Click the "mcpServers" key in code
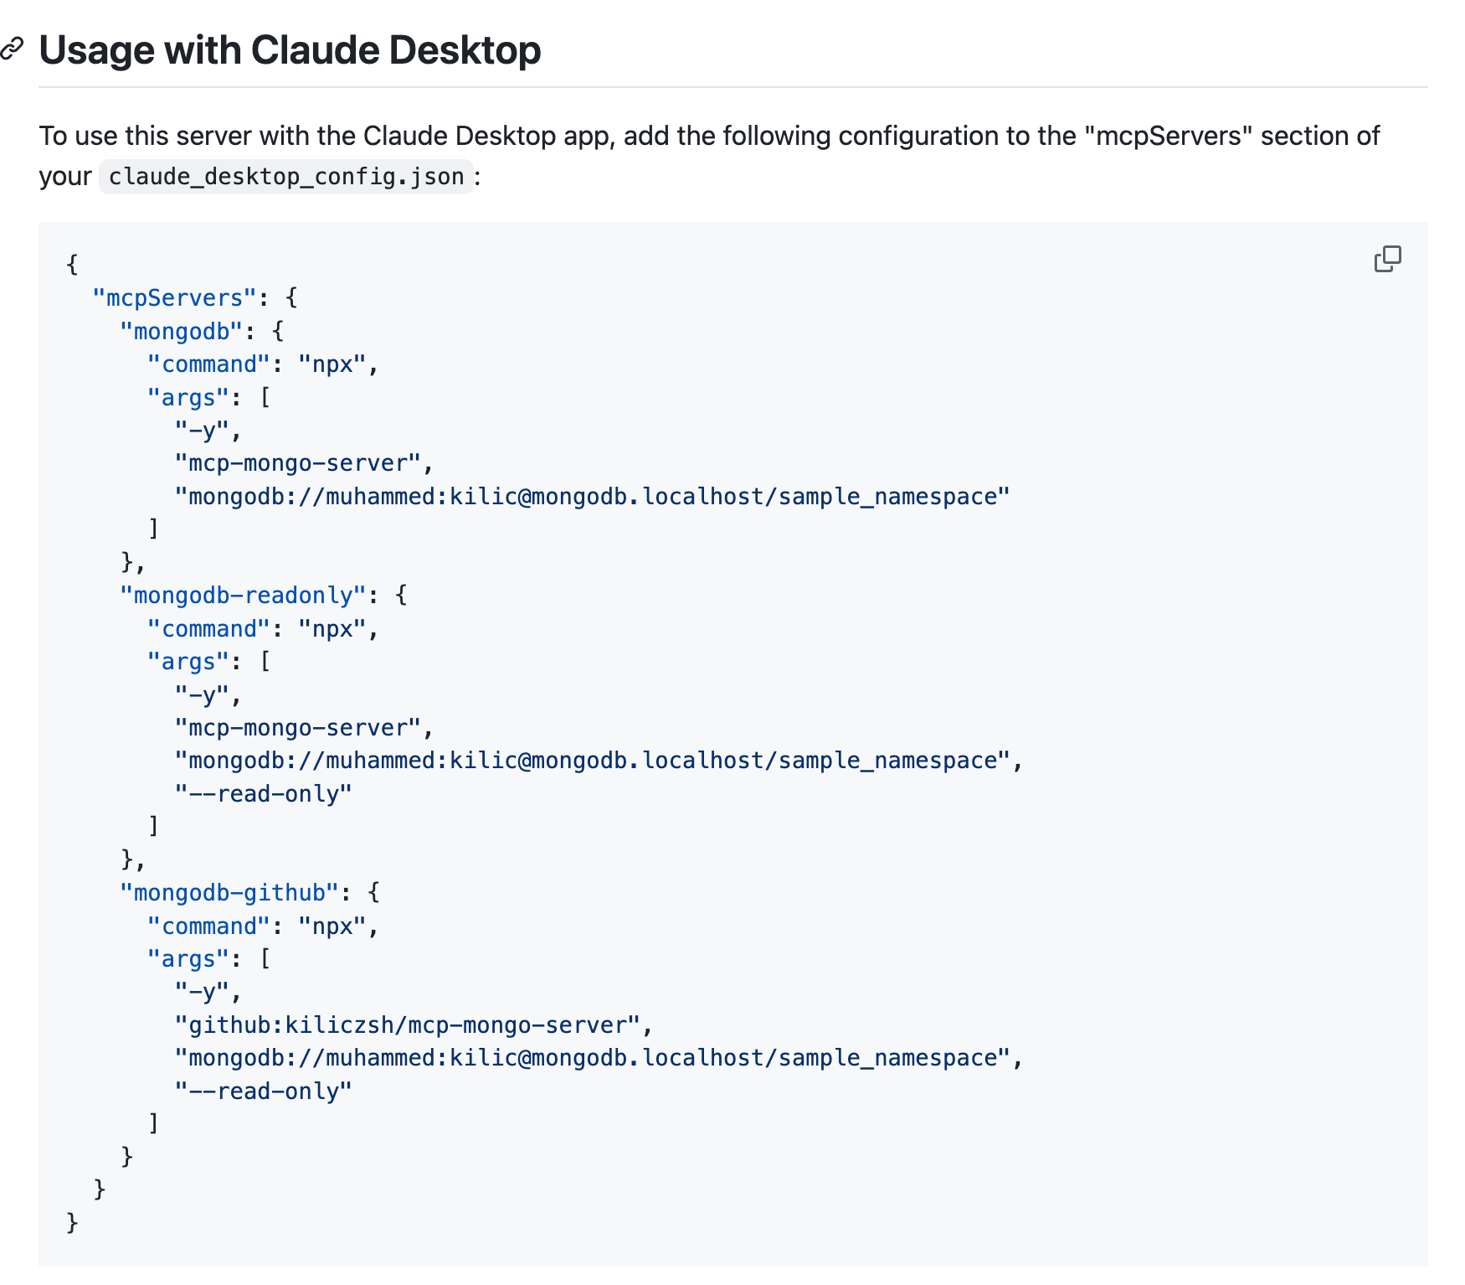This screenshot has width=1465, height=1285. 174,298
